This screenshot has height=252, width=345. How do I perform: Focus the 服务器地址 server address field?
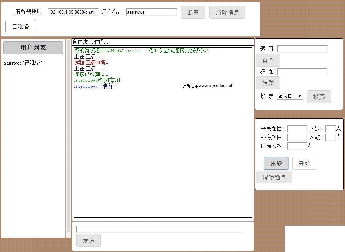(x=73, y=12)
